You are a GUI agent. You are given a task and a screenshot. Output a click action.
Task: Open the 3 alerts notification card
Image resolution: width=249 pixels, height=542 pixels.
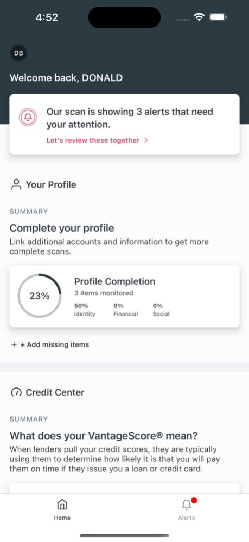[124, 124]
